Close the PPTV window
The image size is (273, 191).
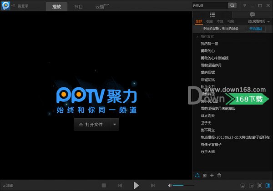point(268,5)
